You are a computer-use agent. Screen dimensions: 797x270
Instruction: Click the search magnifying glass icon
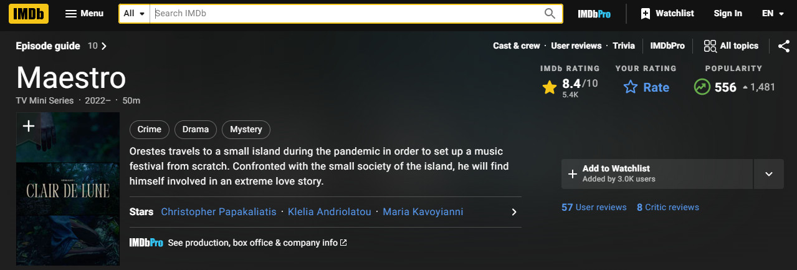[x=550, y=14]
